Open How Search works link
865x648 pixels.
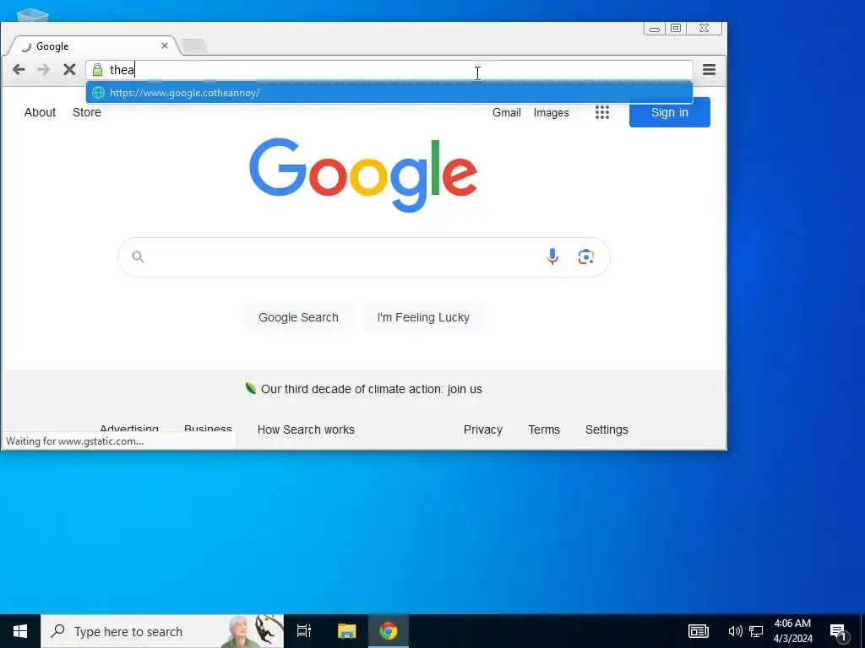pyautogui.click(x=306, y=429)
